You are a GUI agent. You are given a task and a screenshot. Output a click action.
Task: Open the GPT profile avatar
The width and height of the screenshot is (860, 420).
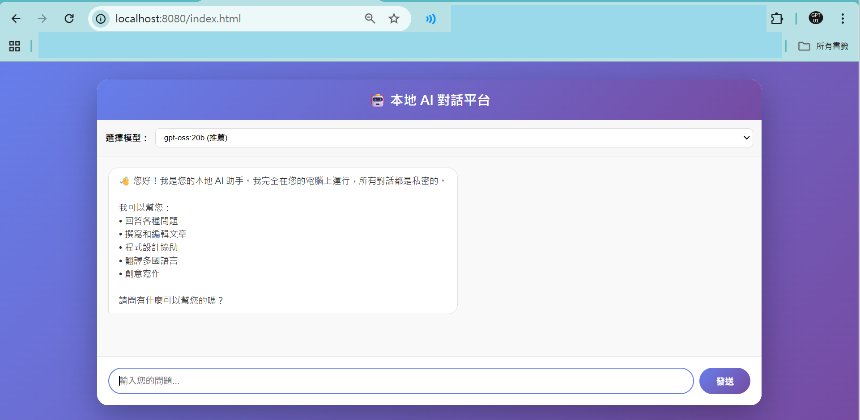tap(816, 18)
